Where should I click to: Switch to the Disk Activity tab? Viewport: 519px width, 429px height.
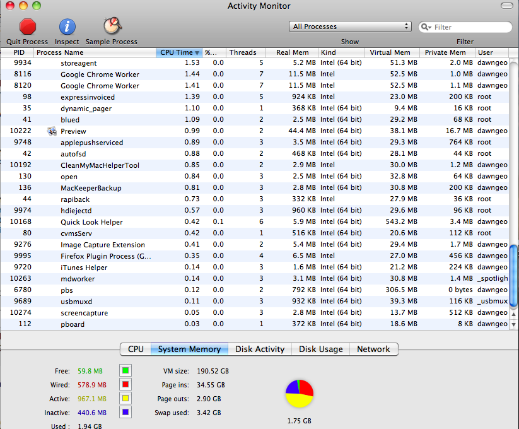(260, 350)
